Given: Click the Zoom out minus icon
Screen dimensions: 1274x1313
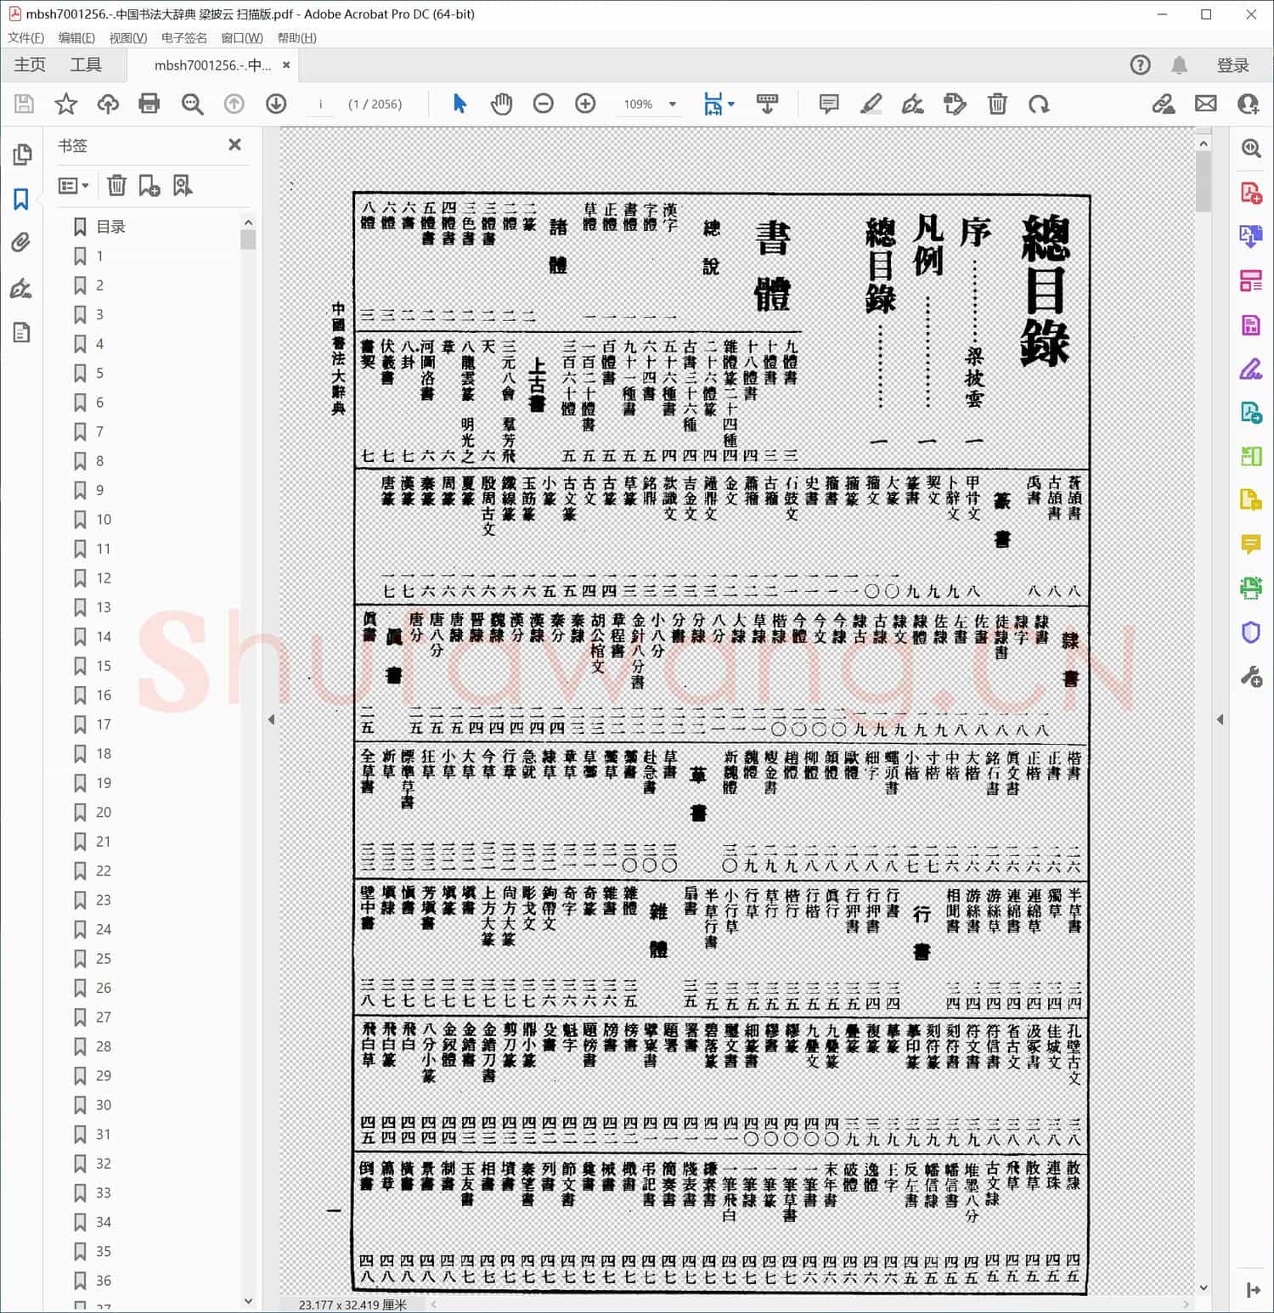Looking at the screenshot, I should [544, 104].
